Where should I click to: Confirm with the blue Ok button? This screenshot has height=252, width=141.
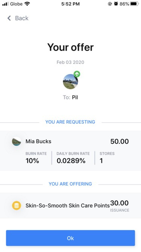(x=71, y=238)
